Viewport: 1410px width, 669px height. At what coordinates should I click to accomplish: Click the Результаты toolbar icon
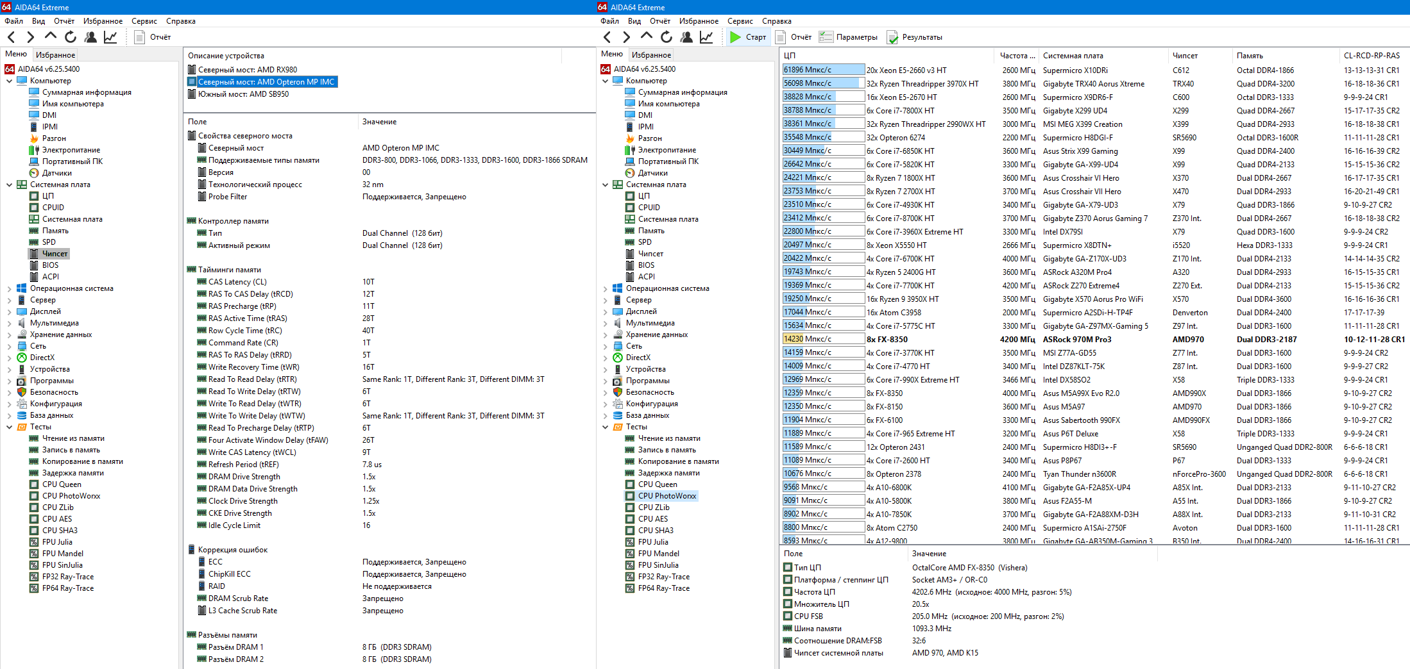pos(892,37)
